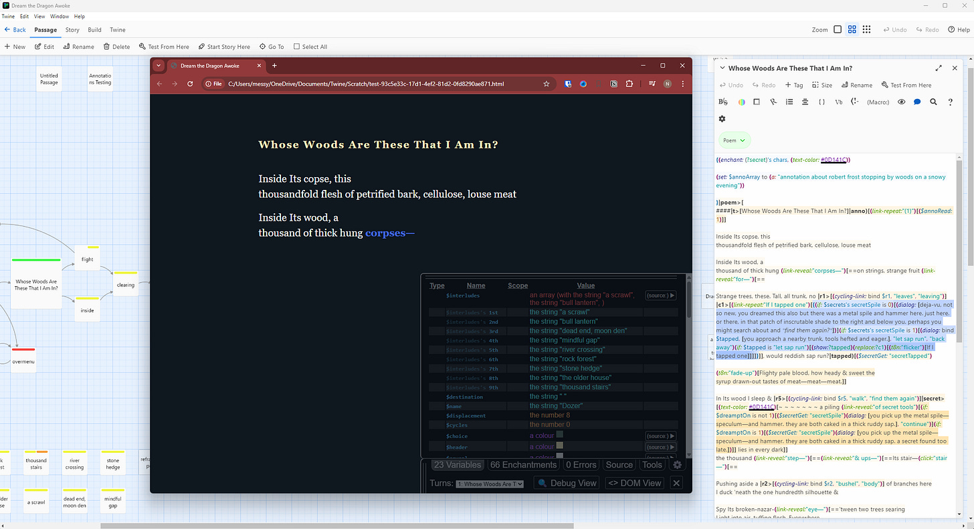
Task: Open the editor gear settings icon
Action: click(722, 119)
